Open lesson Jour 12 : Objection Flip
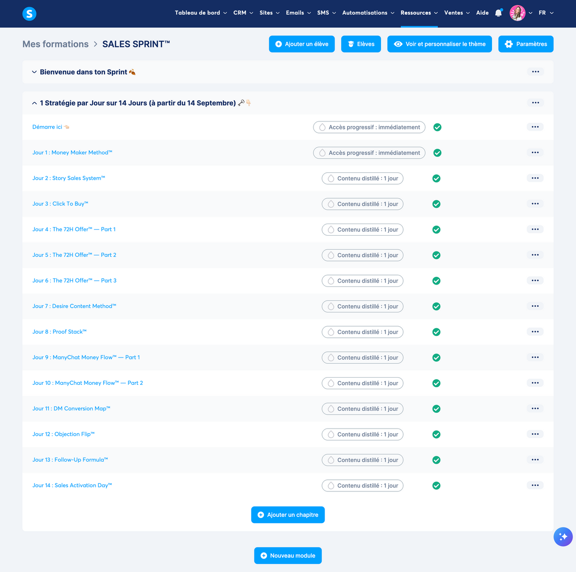 63,434
